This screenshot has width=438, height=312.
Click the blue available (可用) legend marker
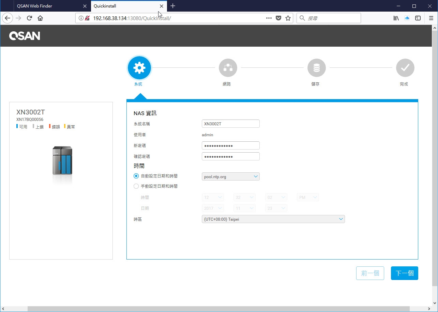(x=17, y=126)
